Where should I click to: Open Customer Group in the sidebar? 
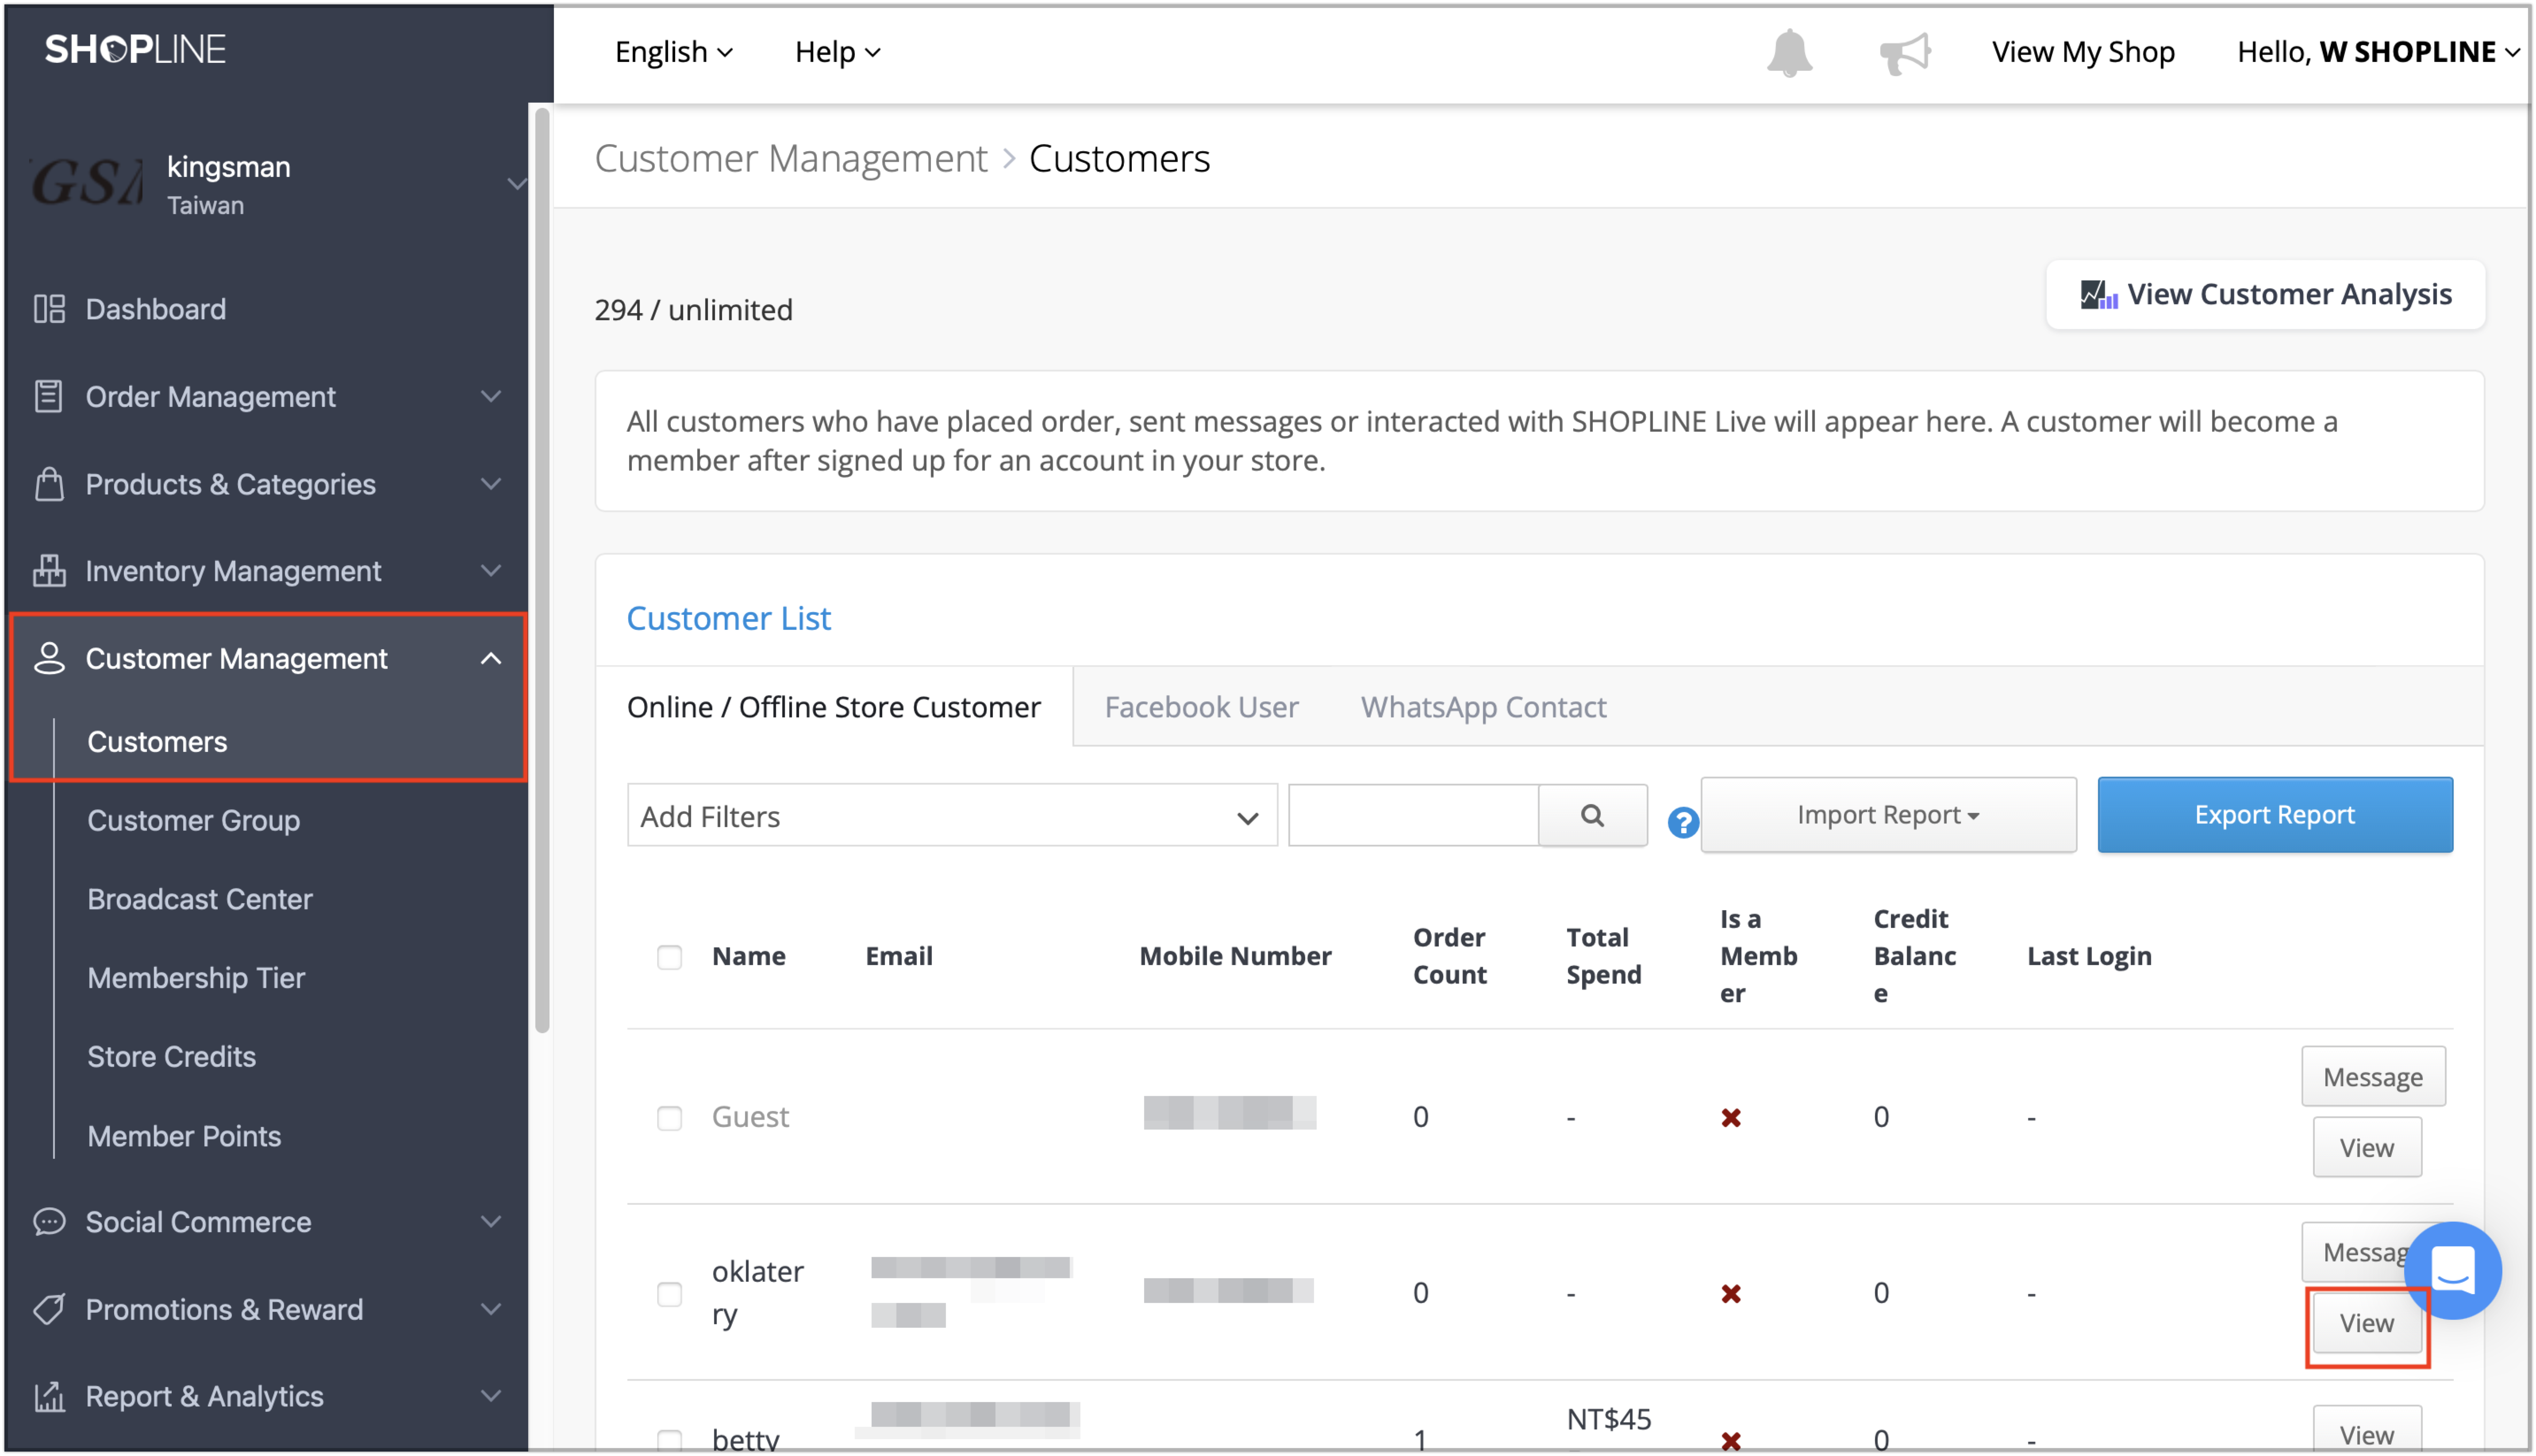click(194, 820)
